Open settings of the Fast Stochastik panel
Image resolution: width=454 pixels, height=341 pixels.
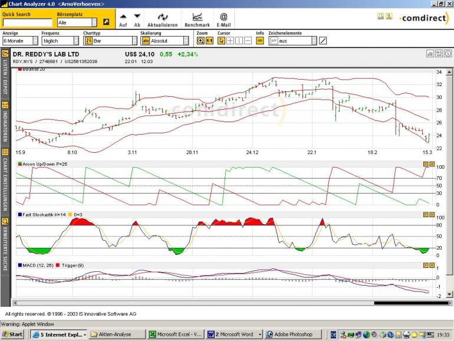tap(425, 215)
